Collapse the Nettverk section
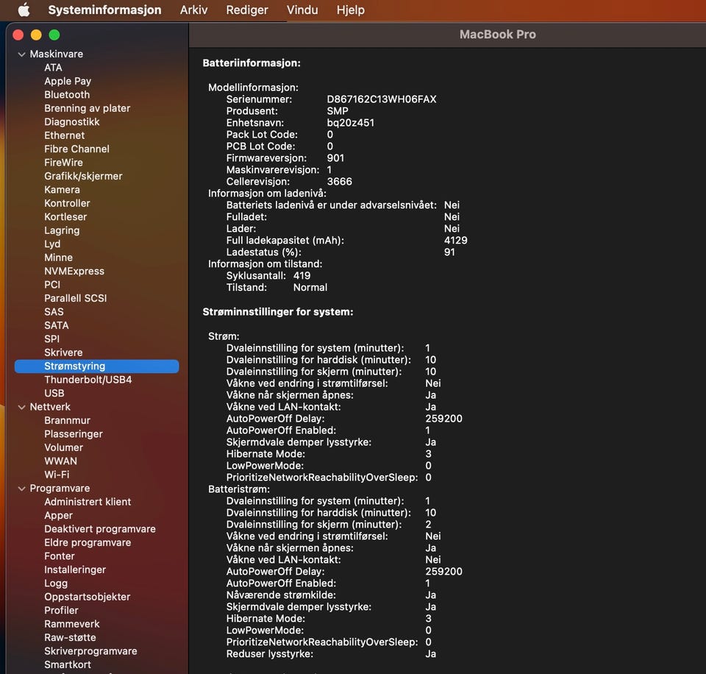Image resolution: width=706 pixels, height=674 pixels. pos(21,407)
